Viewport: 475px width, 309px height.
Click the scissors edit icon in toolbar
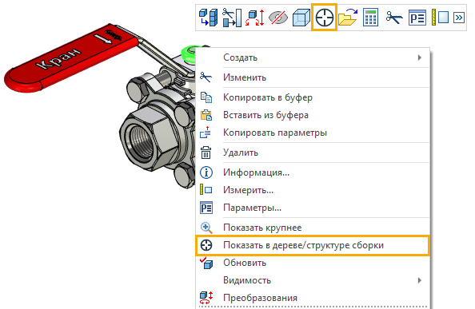(393, 18)
